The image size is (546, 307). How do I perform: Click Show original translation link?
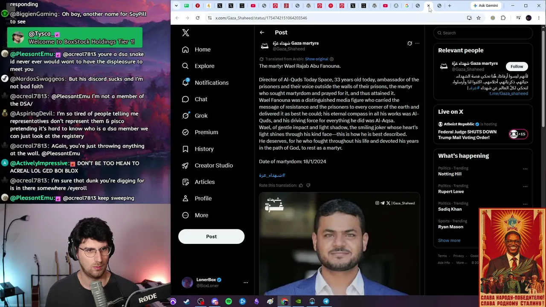[x=317, y=59]
